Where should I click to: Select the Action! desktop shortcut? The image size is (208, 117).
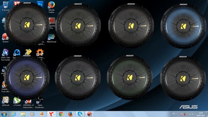[x=5, y=38]
